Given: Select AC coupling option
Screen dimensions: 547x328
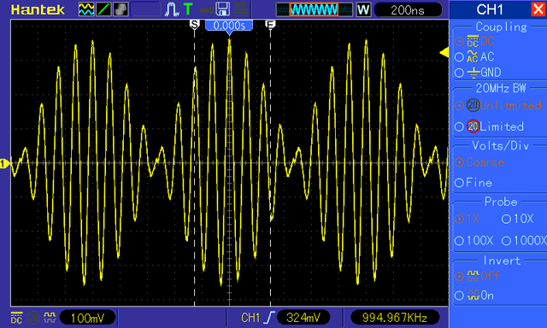Looking at the screenshot, I should tap(475, 57).
